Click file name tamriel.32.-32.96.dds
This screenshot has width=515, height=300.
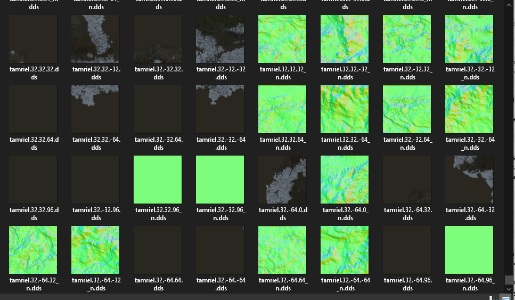pos(96,214)
